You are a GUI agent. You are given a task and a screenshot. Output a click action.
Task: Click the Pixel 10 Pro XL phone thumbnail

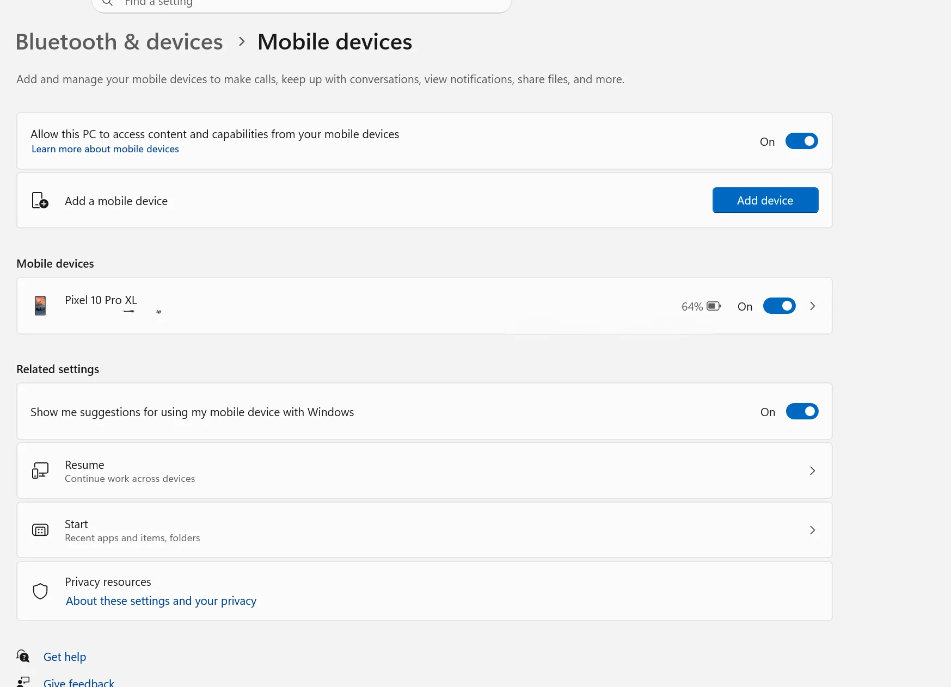(x=40, y=306)
